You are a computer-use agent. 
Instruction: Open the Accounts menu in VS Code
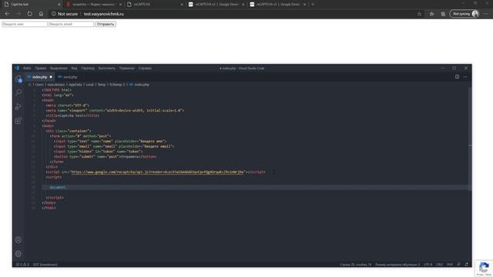coord(18,239)
